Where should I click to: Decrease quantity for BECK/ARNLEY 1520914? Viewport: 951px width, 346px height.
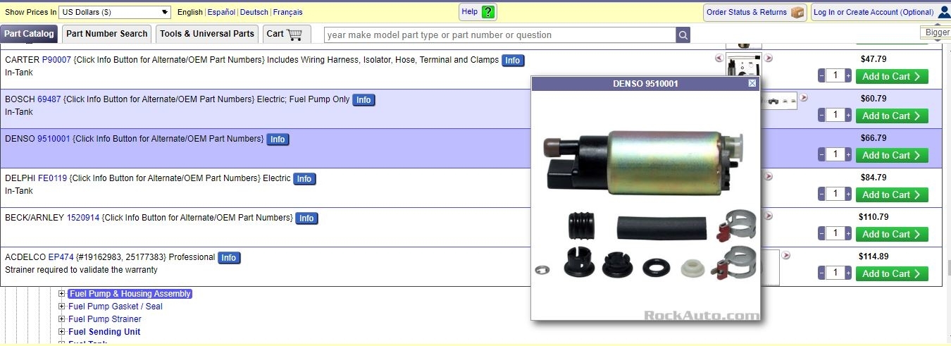pos(821,234)
